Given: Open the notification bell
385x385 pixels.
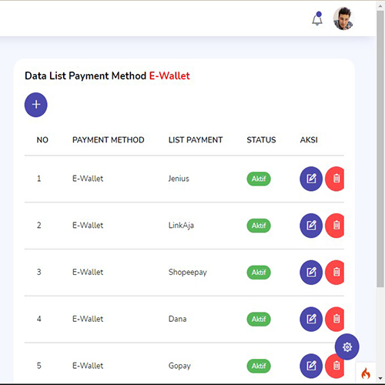Looking at the screenshot, I should [317, 19].
